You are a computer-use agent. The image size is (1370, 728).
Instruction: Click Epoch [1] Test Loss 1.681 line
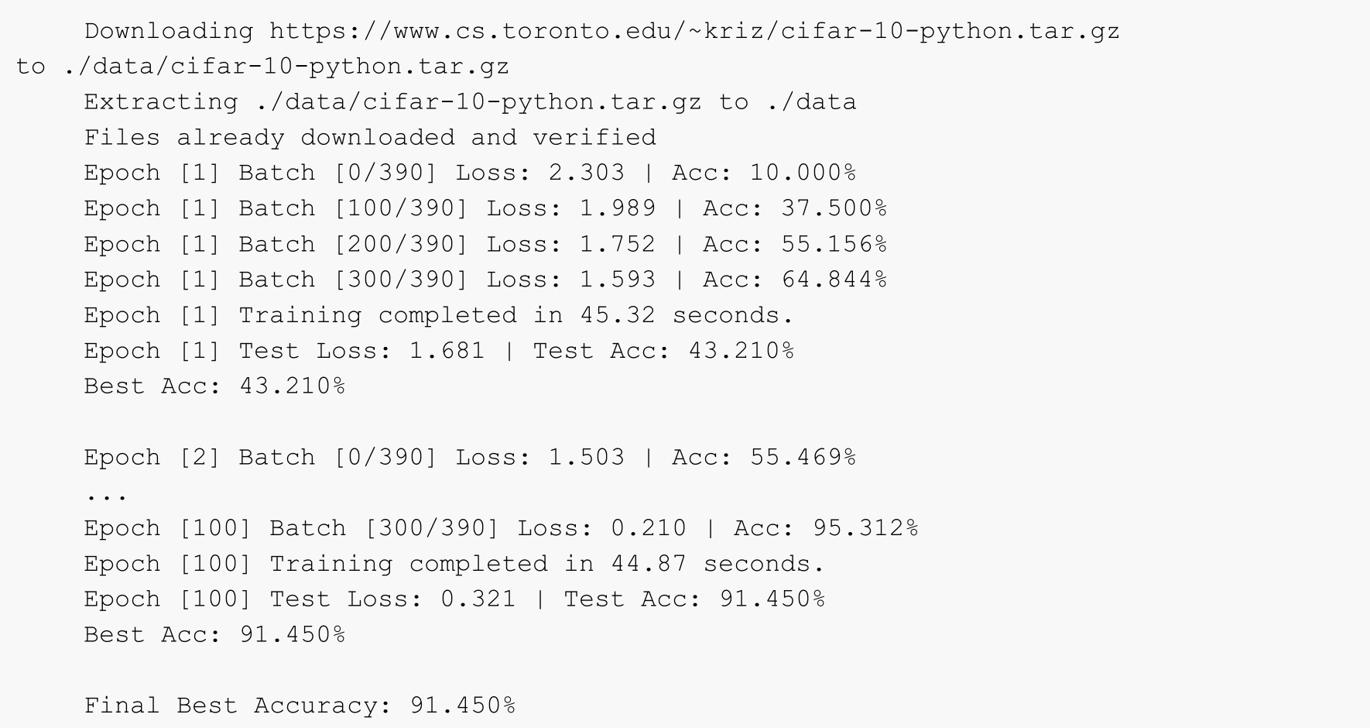tap(439, 351)
